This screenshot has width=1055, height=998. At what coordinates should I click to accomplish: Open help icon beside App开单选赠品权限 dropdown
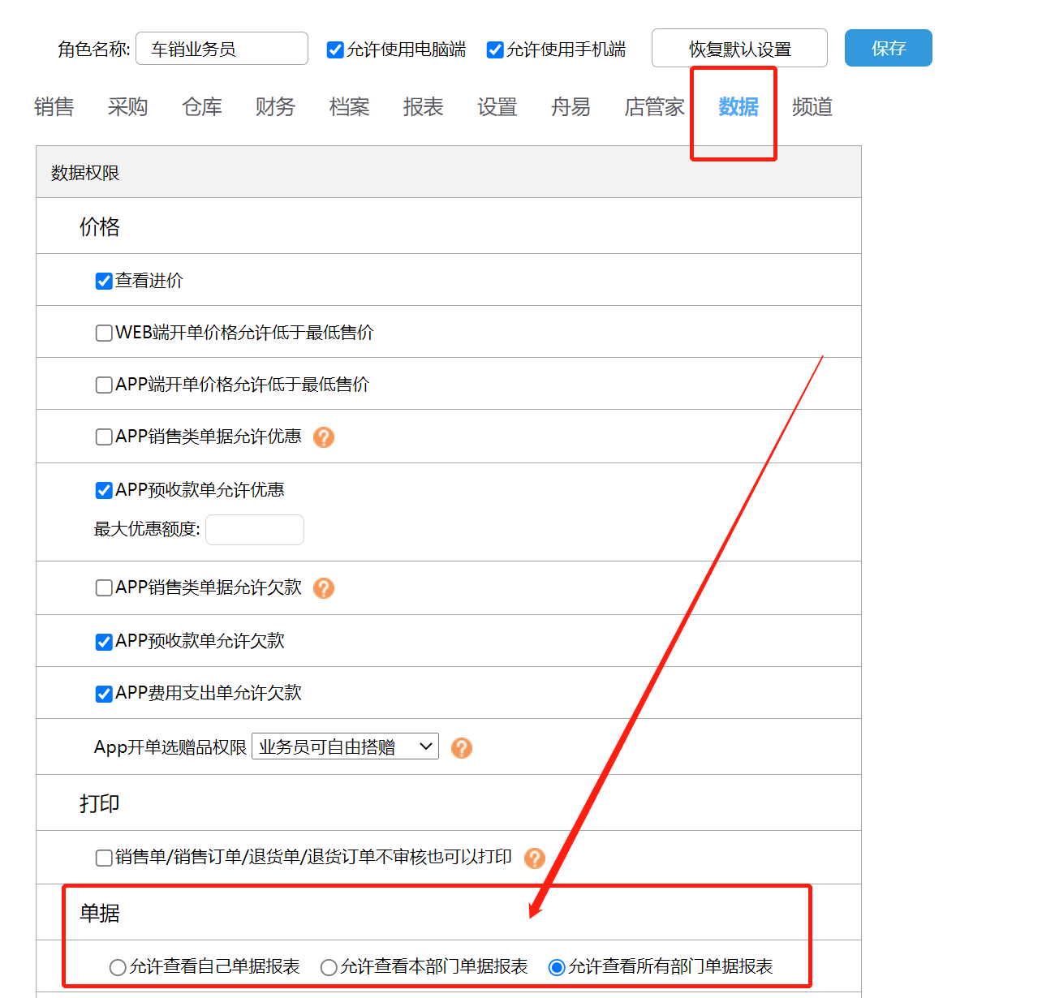[x=462, y=748]
